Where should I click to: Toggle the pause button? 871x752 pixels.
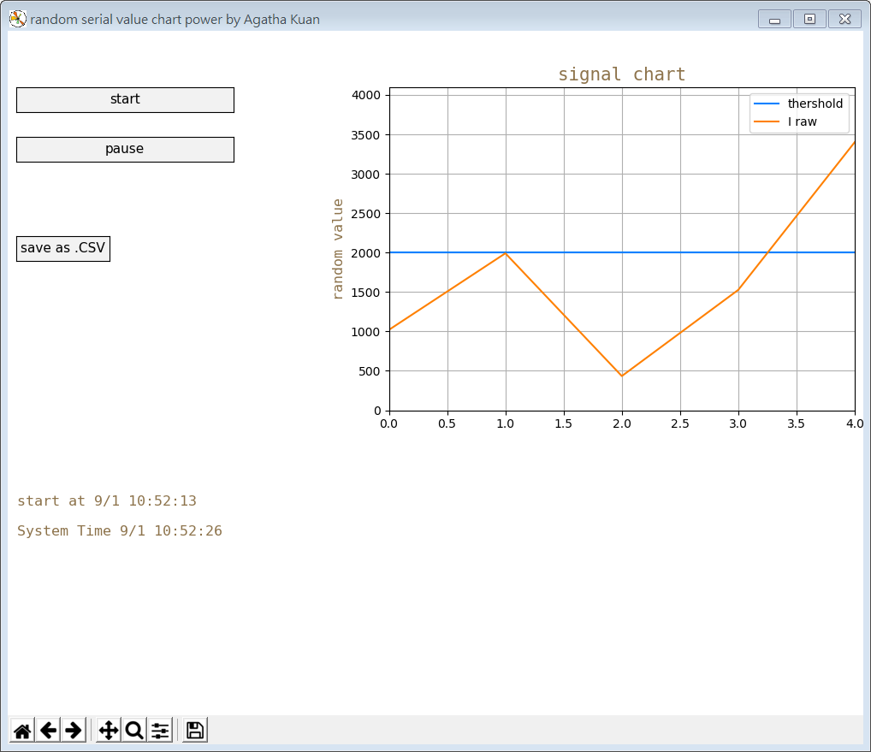(x=124, y=149)
